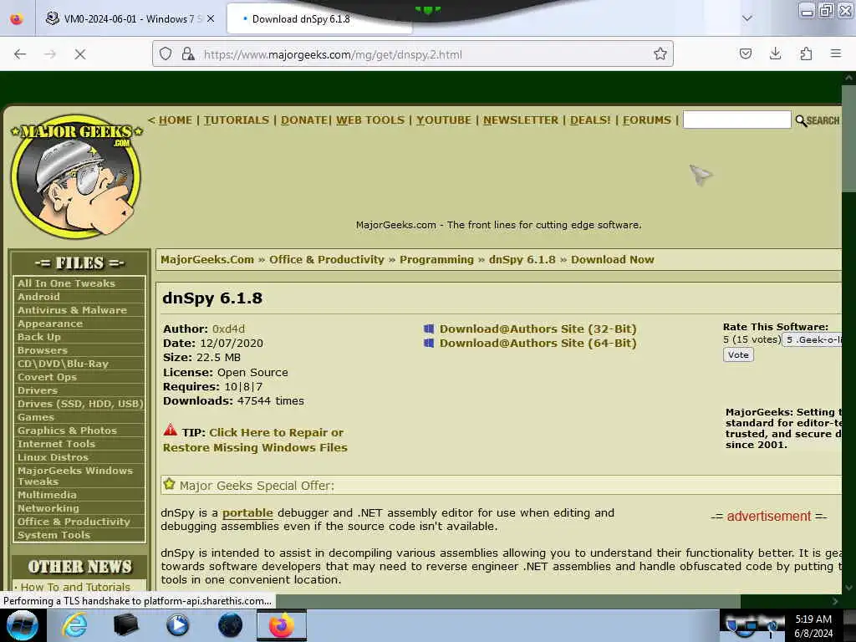This screenshot has height=642, width=856.
Task: Click the Repair or Restore Missing Windows Files tip
Action: coord(255,440)
